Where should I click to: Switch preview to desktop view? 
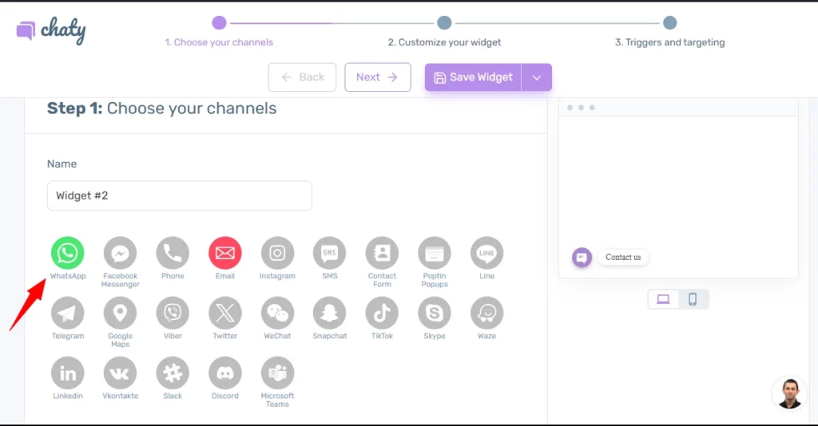coord(663,299)
